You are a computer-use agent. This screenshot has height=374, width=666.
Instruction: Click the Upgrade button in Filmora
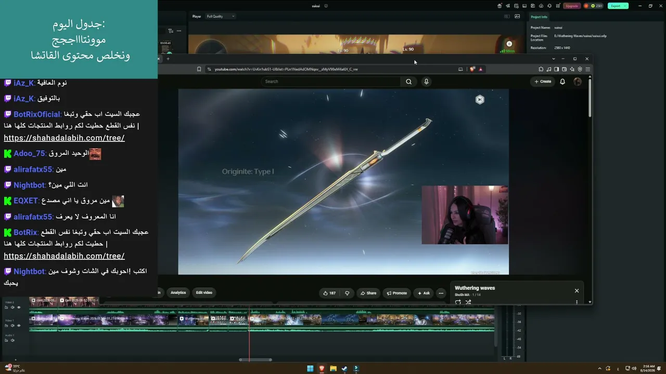572,6
